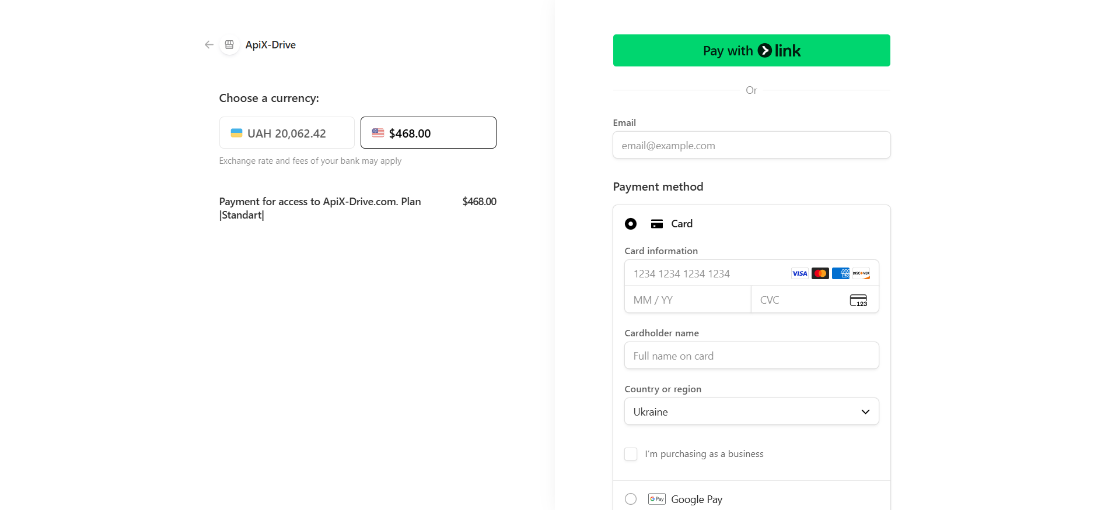Open the Country or region dropdown

pyautogui.click(x=752, y=411)
